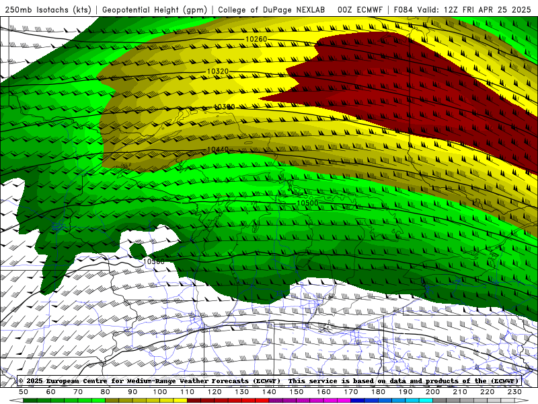This screenshot has width=538, height=404.
Task: Click the 220 value on the color scale
Action: [x=487, y=392]
